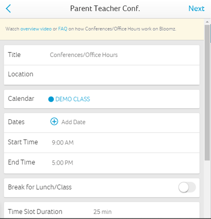This screenshot has width=211, height=219.
Task: Click the Dates row label
Action: click(x=16, y=122)
